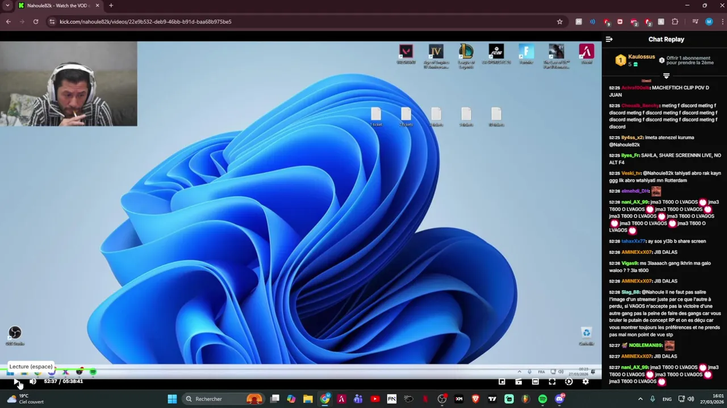The width and height of the screenshot is (727, 408).
Task: Open the browser media controls icon
Action: coord(695,22)
